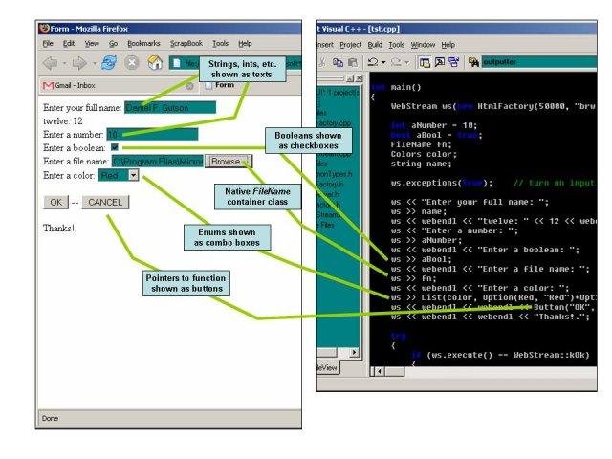
Task: Open the Project menu in Visual C++
Action: click(x=351, y=45)
